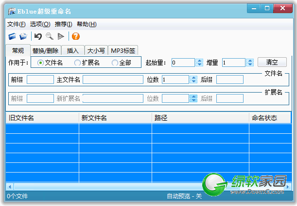This screenshot has width=297, height=206.
Task: Click the undo rename arrow icon
Action: (x=38, y=36)
